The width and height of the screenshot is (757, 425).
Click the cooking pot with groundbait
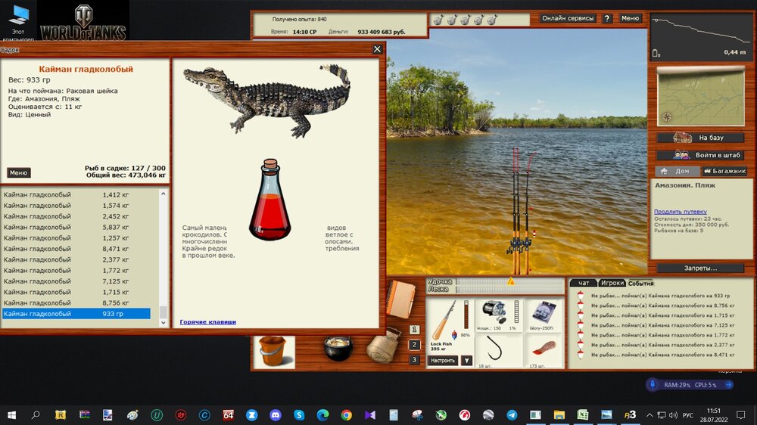[x=338, y=349]
